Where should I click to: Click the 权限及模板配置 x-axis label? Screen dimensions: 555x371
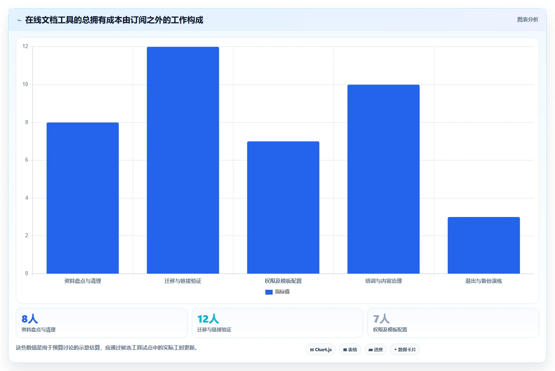pyautogui.click(x=283, y=281)
